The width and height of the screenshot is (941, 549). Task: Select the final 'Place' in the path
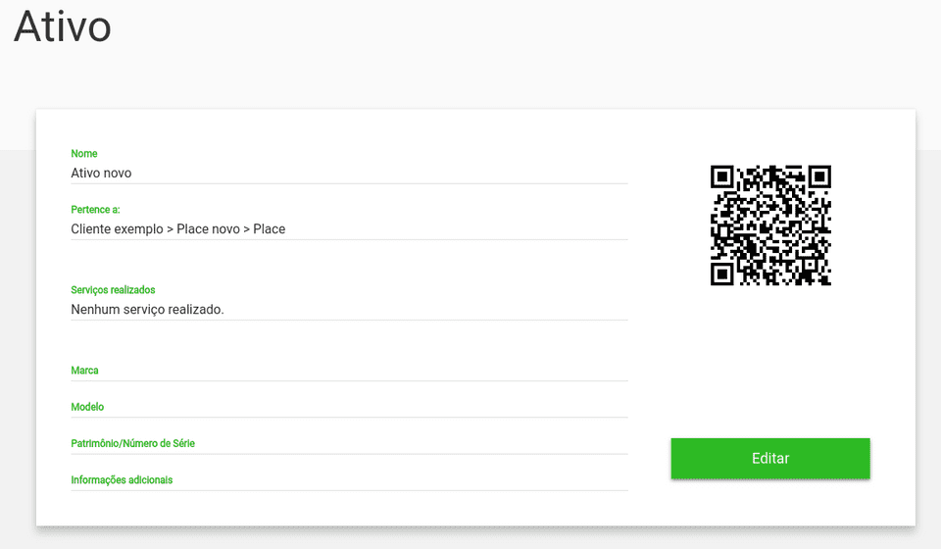(x=270, y=229)
